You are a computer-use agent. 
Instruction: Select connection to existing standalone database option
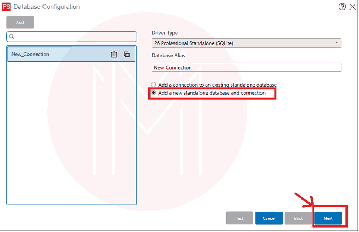tap(153, 85)
